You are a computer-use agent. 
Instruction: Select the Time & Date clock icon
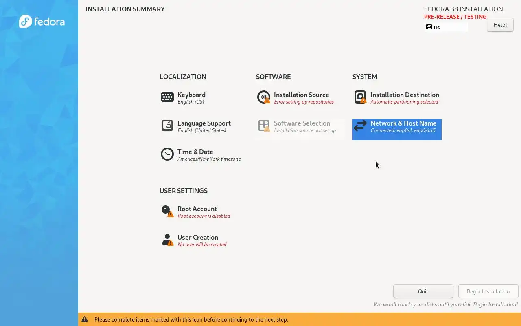[167, 154]
